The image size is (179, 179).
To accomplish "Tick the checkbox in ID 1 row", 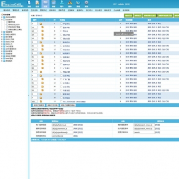I will 61,24.
